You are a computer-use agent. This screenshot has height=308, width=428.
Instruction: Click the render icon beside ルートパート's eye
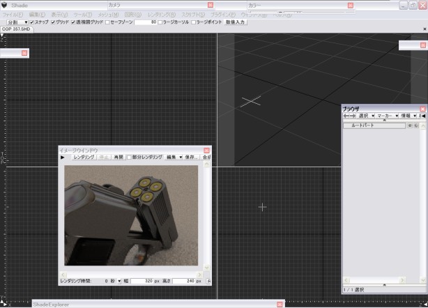click(415, 125)
